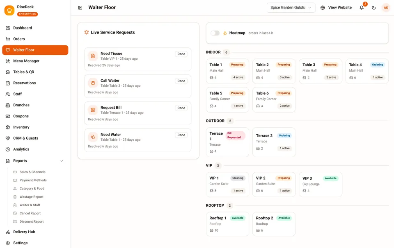Open notifications bell with badge
394x248 pixels.
pyautogui.click(x=362, y=7)
